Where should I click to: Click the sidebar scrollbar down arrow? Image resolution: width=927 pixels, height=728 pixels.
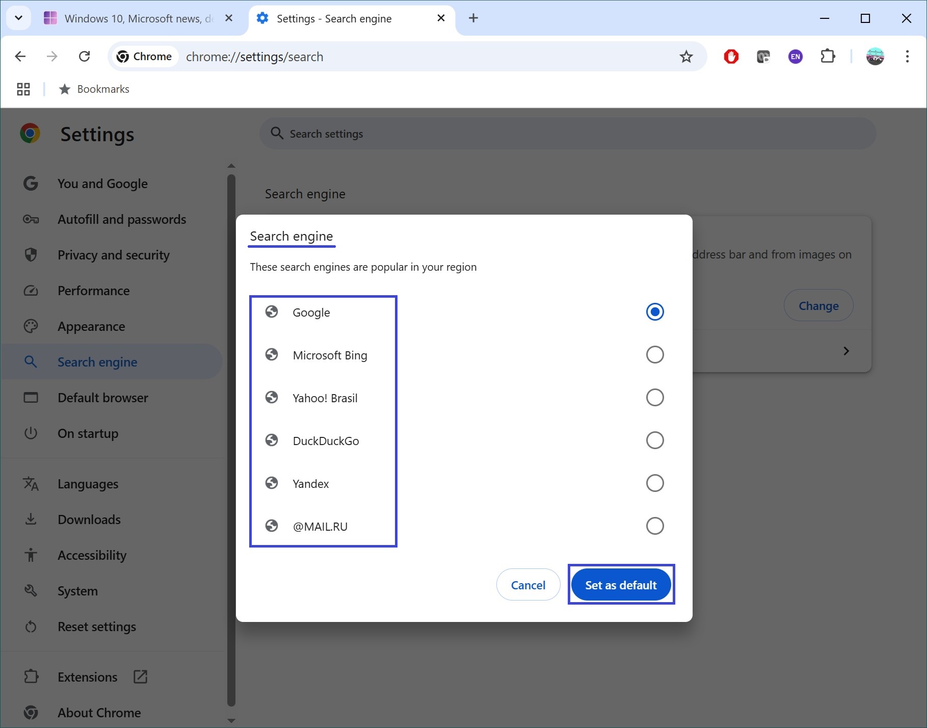[x=231, y=721]
